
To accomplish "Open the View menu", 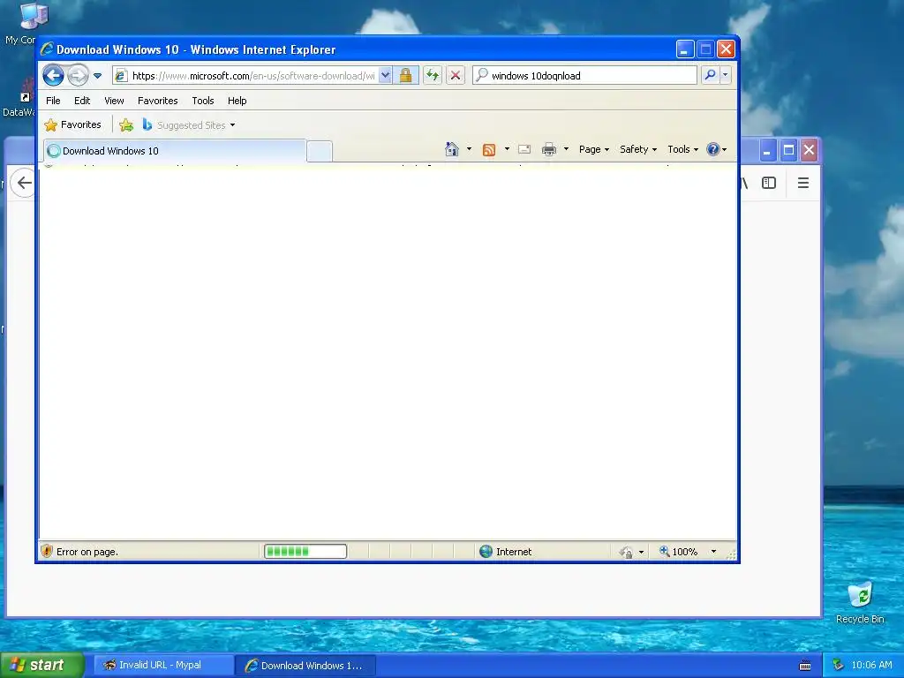I will (114, 101).
